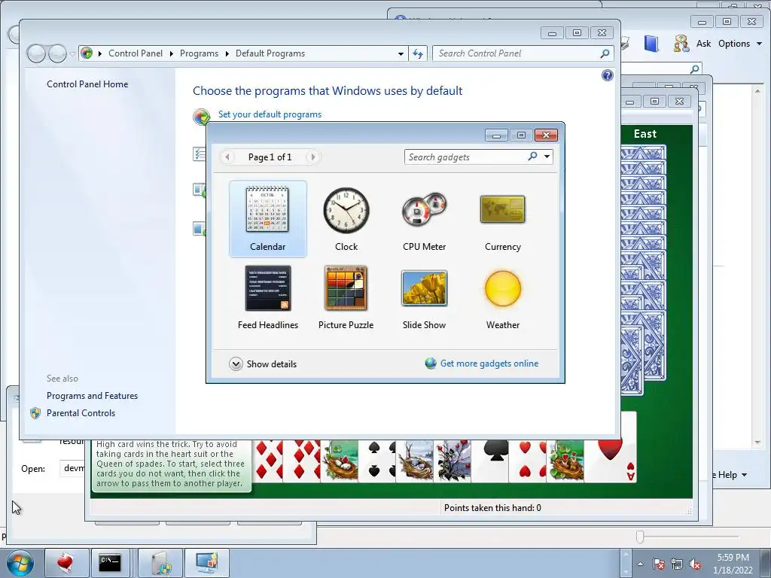Click the slider handle at bottom right
The image size is (771, 578).
pos(640,537)
